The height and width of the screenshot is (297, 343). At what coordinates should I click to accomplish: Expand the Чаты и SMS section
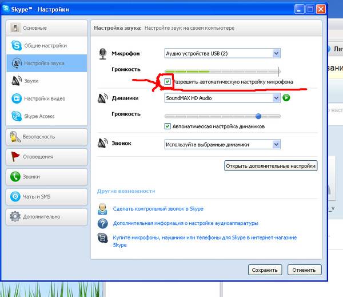coord(47,197)
